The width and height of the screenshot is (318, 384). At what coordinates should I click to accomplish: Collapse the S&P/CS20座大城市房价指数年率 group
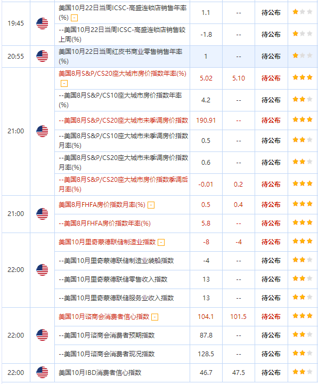coord(64,84)
